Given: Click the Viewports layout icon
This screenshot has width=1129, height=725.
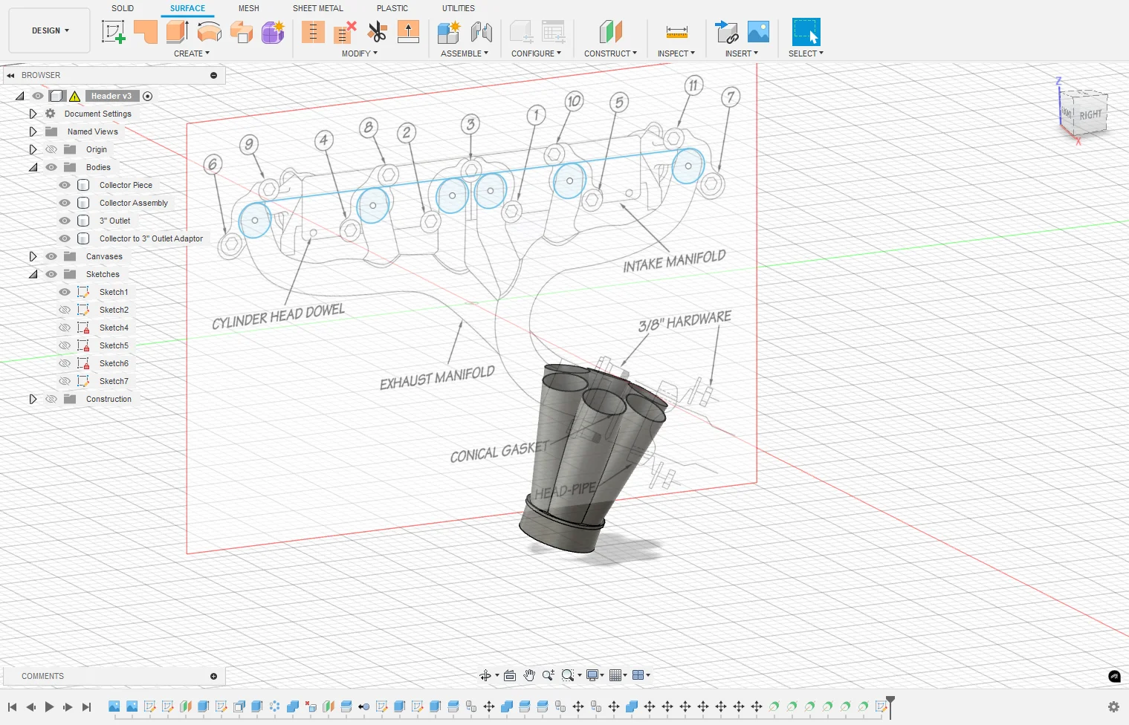Looking at the screenshot, I should coord(638,675).
